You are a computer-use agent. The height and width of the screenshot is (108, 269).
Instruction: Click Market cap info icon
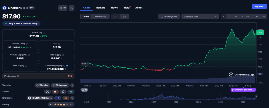[x=44, y=32]
